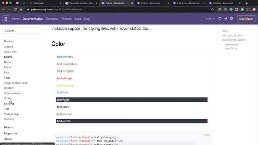Expand the Extend section
The image size is (258, 145).
[9, 127]
